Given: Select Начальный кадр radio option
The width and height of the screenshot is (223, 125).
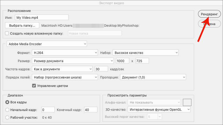Looking at the screenshot, I should pyautogui.click(x=7, y=110).
